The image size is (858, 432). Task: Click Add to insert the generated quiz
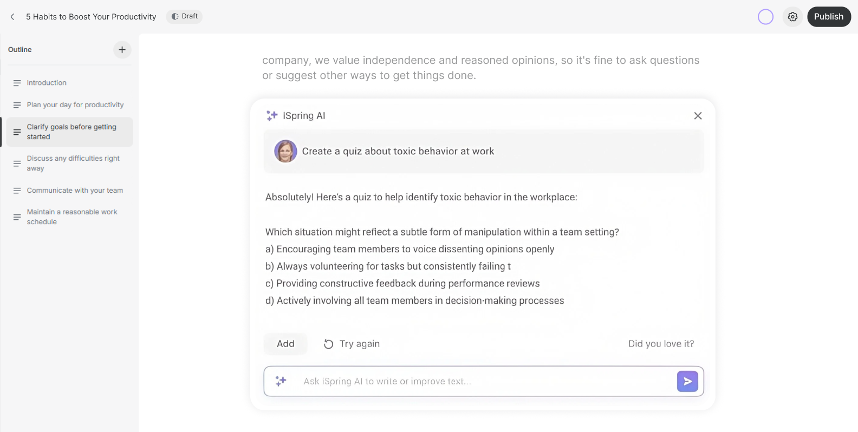click(x=285, y=344)
